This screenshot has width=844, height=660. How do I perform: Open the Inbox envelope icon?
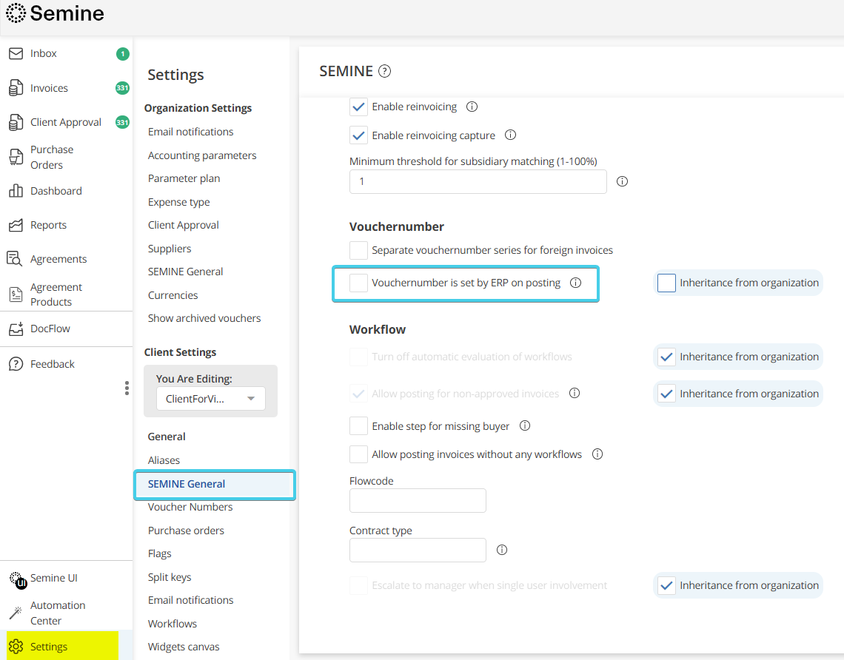click(x=16, y=54)
